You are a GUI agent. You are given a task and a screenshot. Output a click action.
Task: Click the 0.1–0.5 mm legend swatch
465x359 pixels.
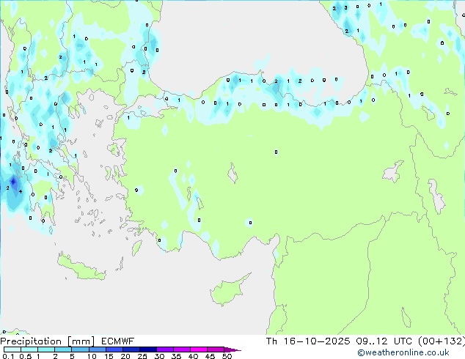coord(12,349)
